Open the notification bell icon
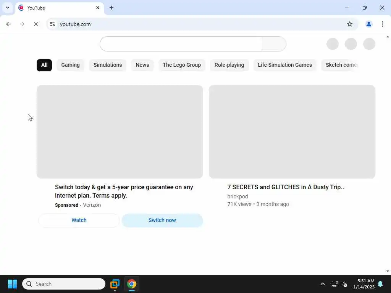This screenshot has height=293, width=391. pos(380,284)
